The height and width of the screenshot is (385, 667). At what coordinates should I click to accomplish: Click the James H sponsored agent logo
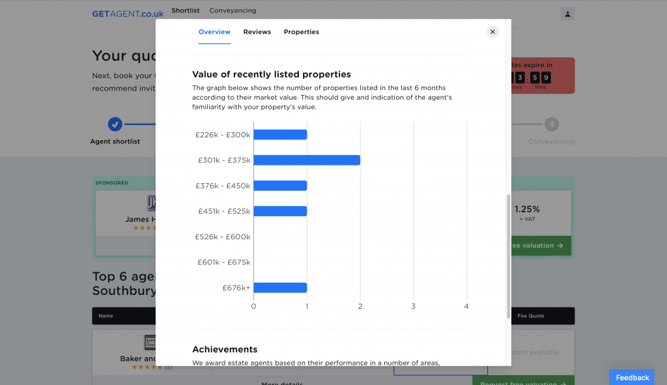[x=151, y=203]
